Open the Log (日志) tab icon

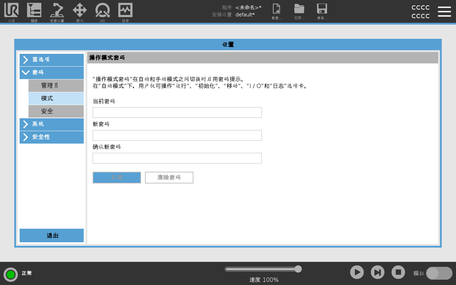tap(125, 11)
